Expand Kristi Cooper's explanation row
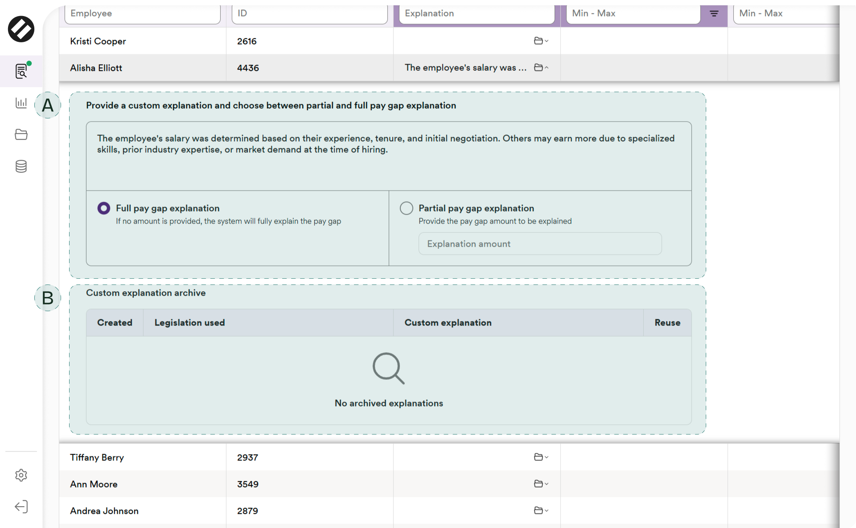The height and width of the screenshot is (528, 856). coord(541,41)
